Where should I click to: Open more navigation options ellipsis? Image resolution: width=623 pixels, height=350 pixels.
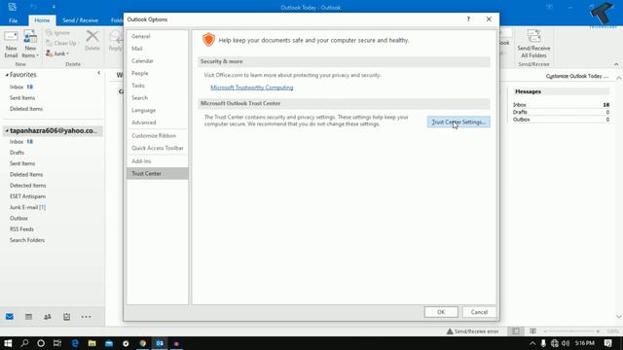[86, 317]
